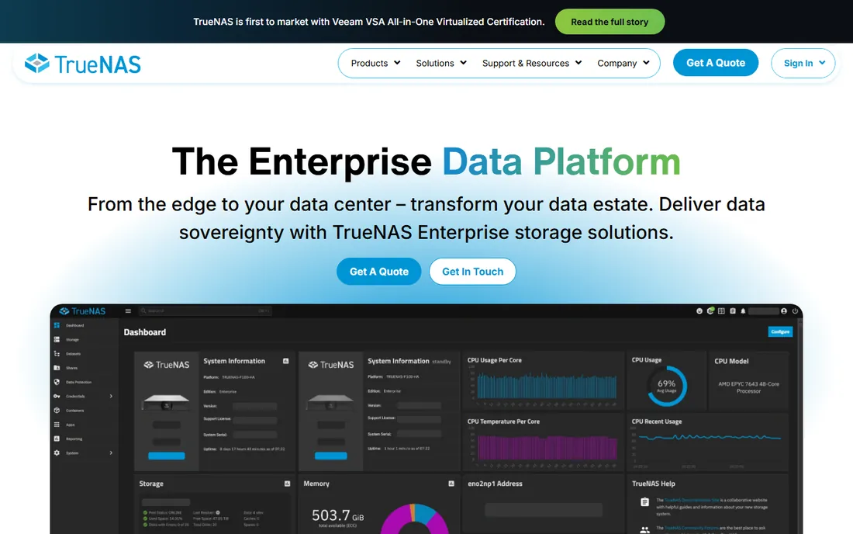853x534 pixels.
Task: Click the blue button under the active system image
Action: pos(167,456)
